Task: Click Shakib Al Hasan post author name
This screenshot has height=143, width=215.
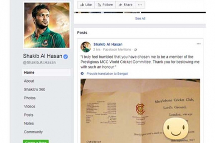Action: 108,44
